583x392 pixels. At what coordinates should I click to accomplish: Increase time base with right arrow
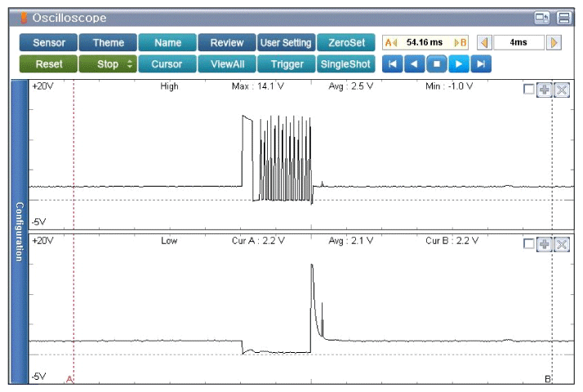(x=554, y=42)
